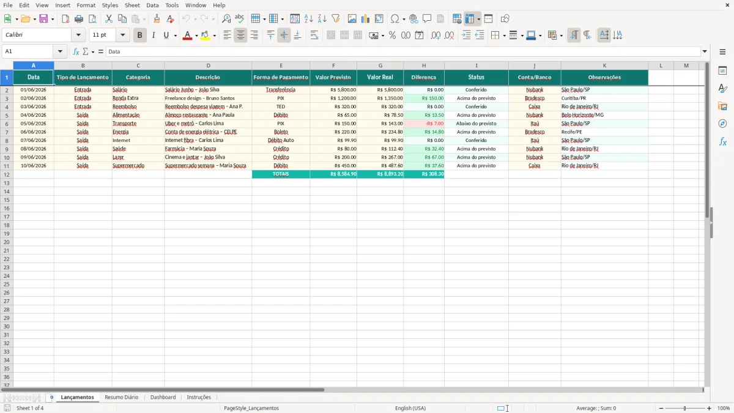Insert Image icon
Screen dimensions: 734x413
point(352,19)
